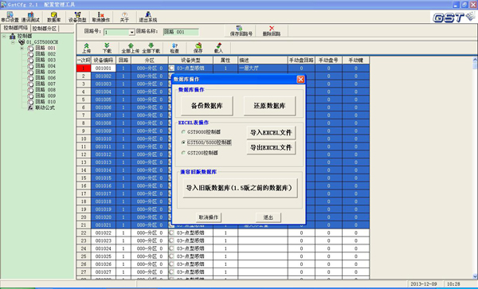Select 回路 009 in the tree
Screen dimensions: 478x289
(45, 96)
